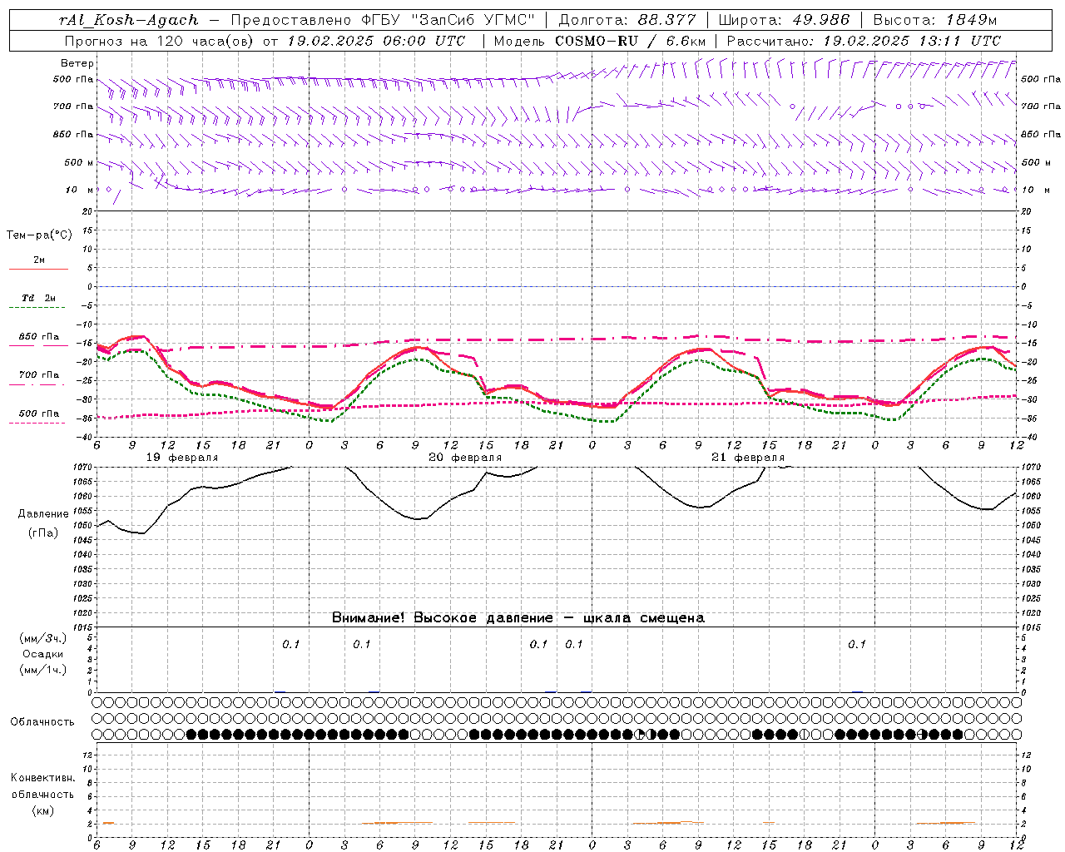The height and width of the screenshot is (852, 1065).
Task: Click the Осадки panel label
Action: [x=43, y=654]
